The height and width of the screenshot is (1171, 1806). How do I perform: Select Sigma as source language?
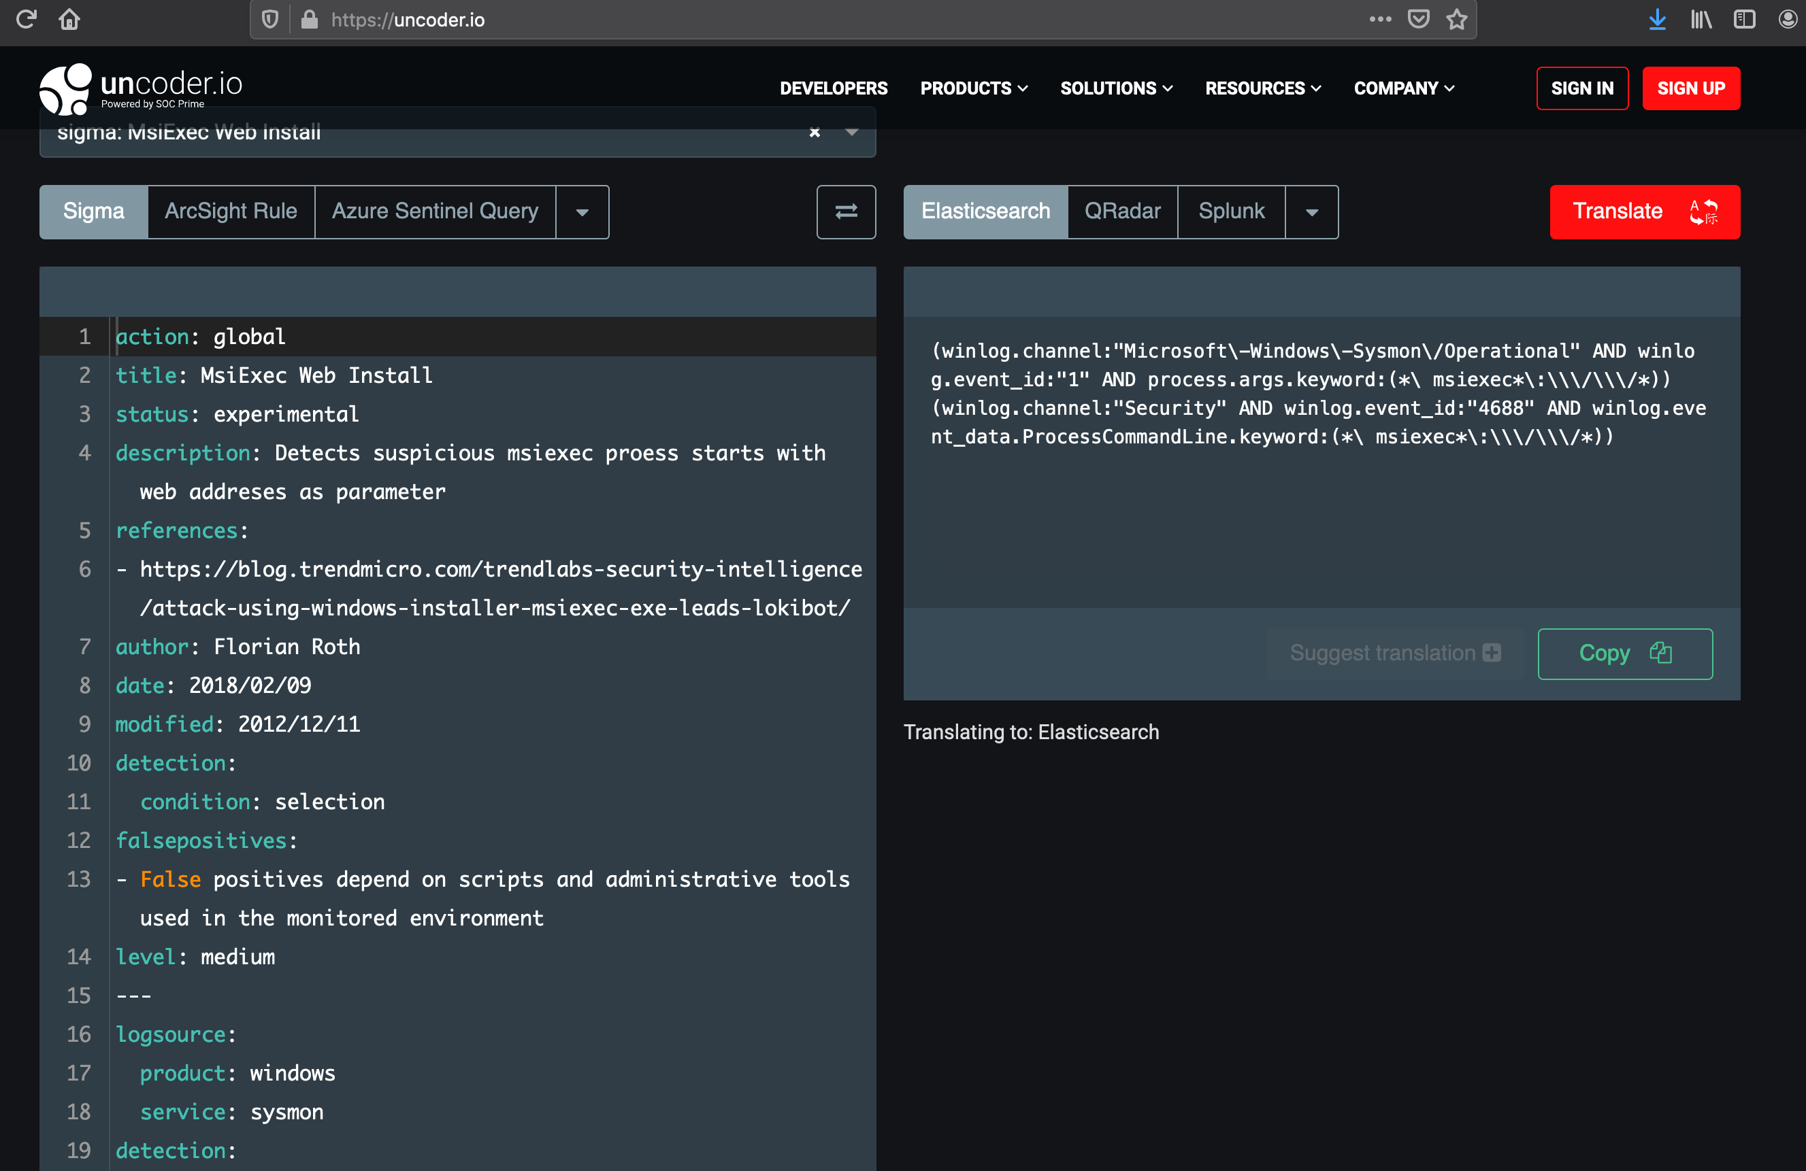tap(93, 211)
